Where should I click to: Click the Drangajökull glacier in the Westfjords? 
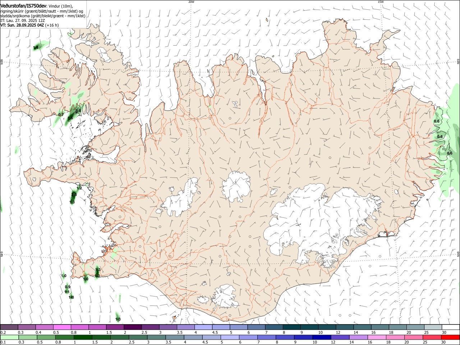click(x=105, y=54)
